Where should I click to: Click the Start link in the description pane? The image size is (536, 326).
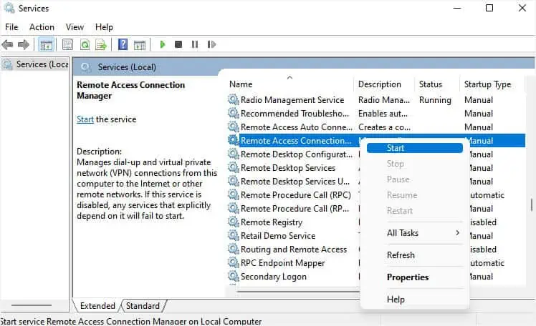(85, 119)
